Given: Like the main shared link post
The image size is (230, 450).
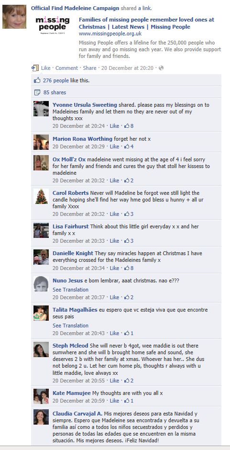Looking at the screenshot, I should [x=45, y=68].
